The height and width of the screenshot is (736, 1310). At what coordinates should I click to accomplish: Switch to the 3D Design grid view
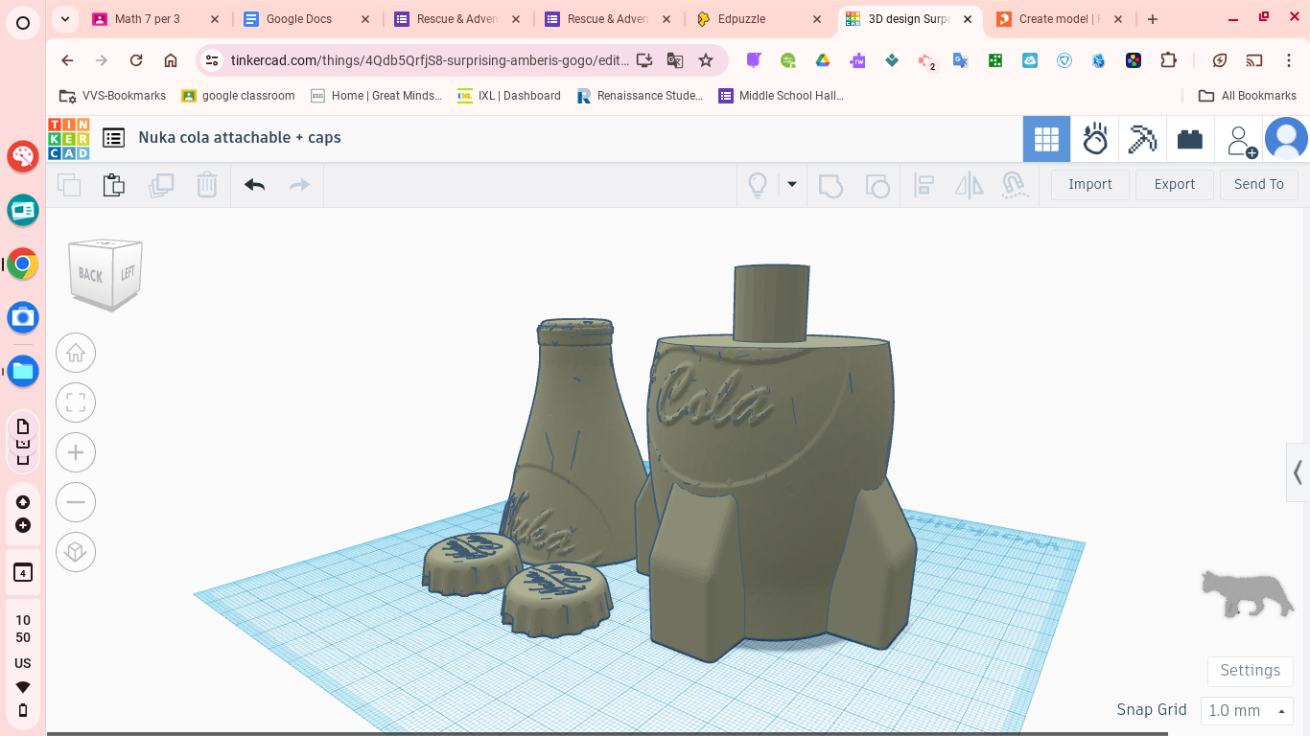point(1046,139)
